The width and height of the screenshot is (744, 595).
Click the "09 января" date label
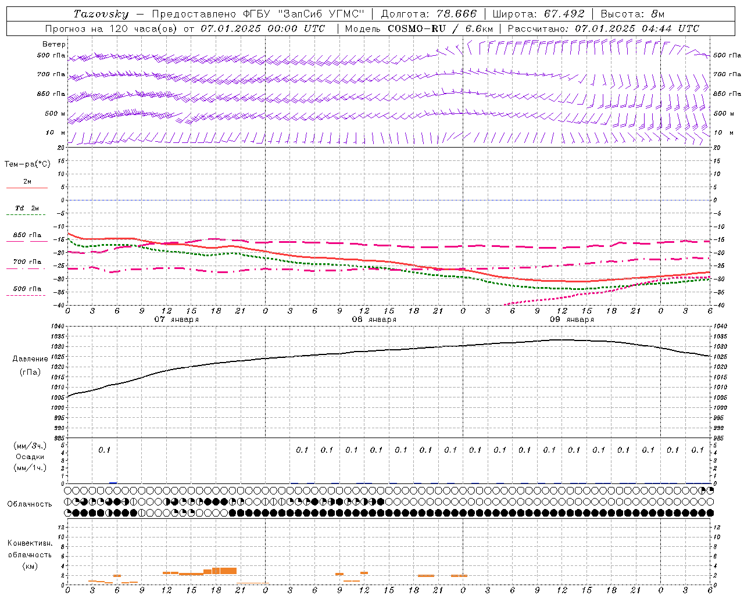[x=572, y=320]
